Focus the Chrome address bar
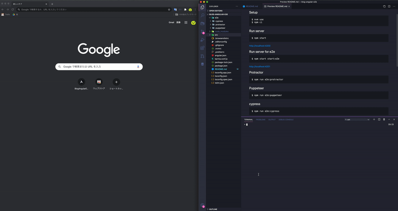Image resolution: width=398 pixels, height=211 pixels. coord(94,10)
